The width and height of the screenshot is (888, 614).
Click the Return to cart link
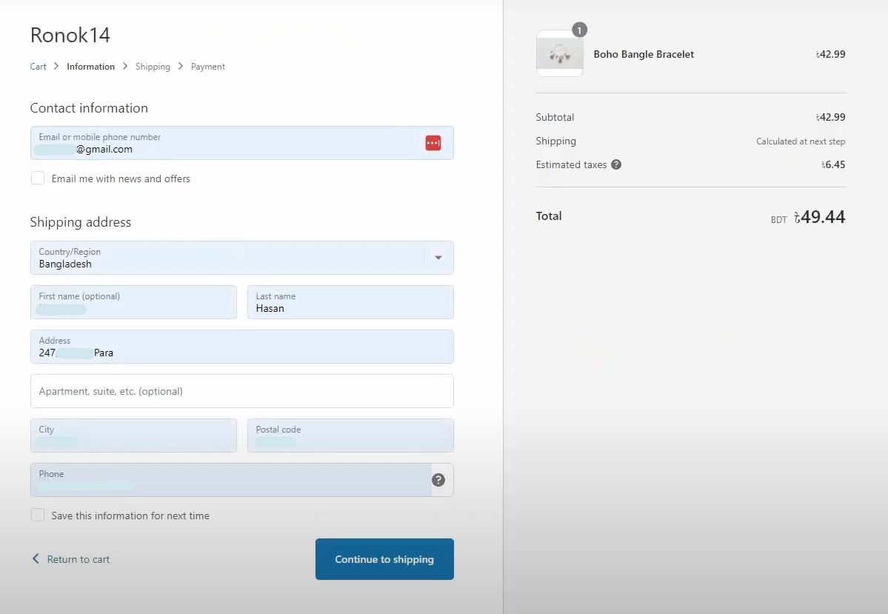coord(79,559)
